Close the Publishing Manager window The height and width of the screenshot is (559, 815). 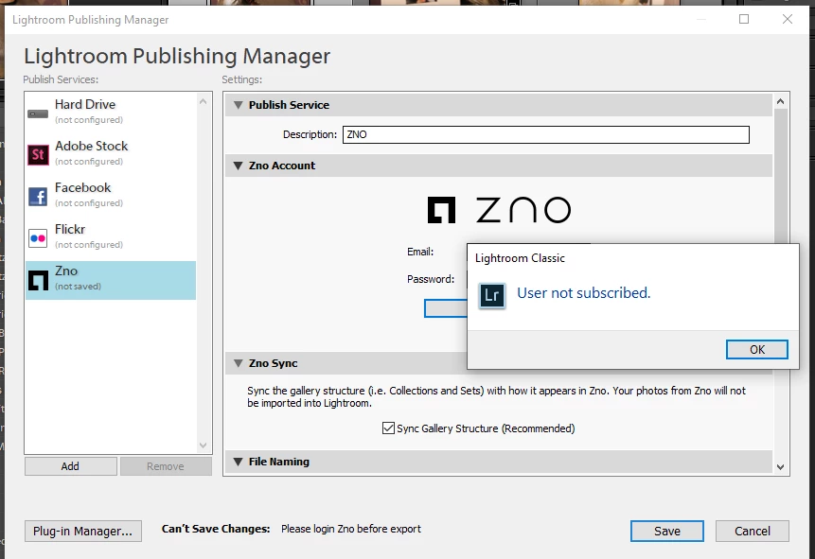[788, 19]
